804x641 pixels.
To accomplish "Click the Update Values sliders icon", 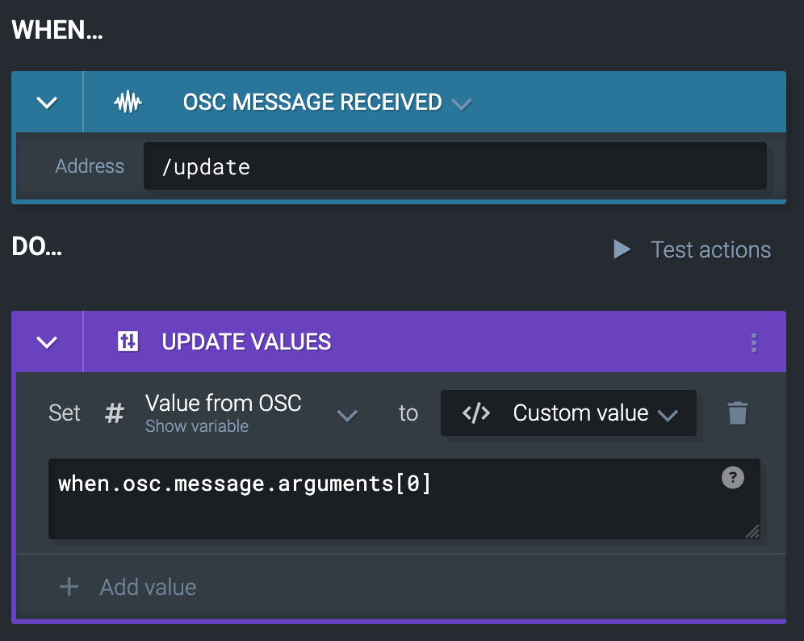I will coord(128,341).
